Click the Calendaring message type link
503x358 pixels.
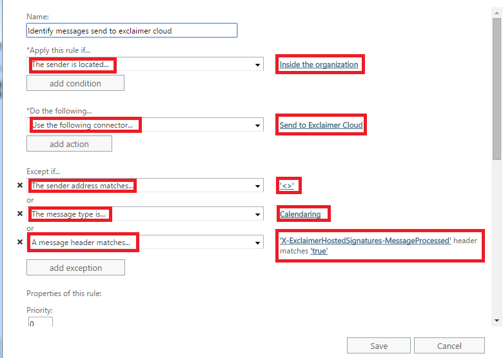point(300,214)
